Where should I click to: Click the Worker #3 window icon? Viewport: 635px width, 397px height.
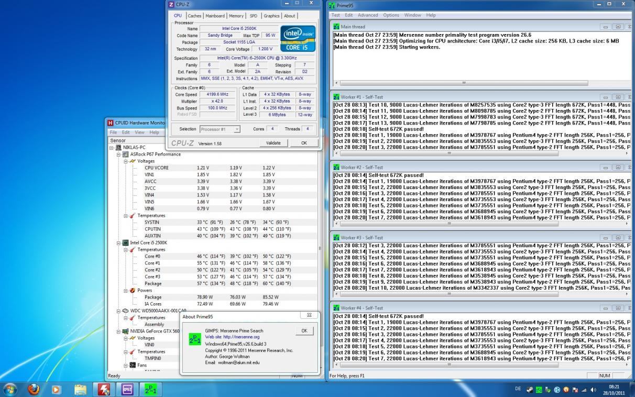336,238
